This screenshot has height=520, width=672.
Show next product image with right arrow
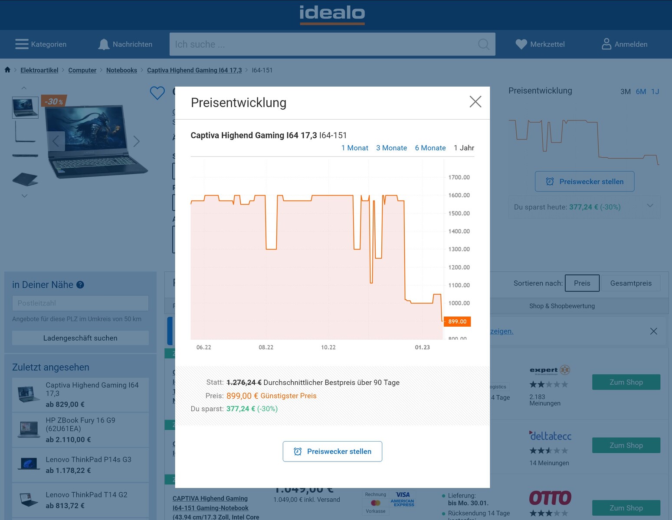pos(136,141)
